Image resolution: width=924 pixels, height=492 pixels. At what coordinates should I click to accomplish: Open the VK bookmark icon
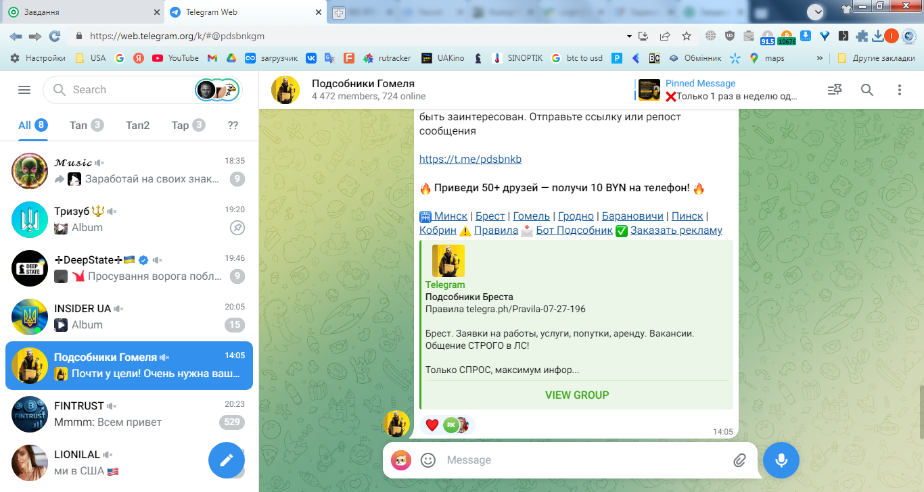(311, 58)
